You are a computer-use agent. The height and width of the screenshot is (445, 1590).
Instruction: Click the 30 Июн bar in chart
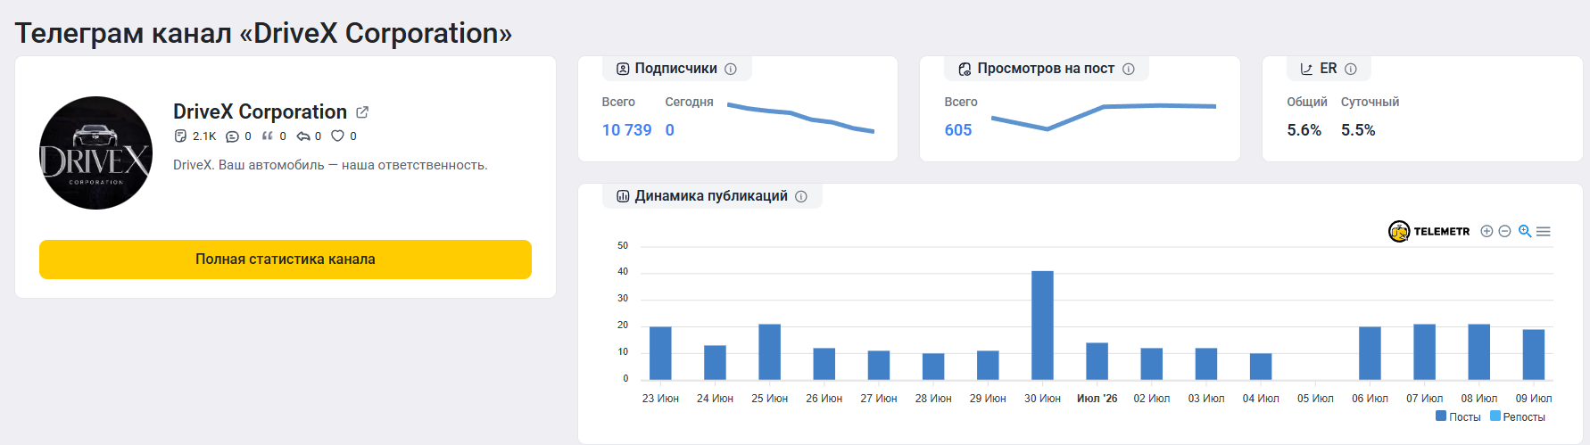(x=1042, y=326)
